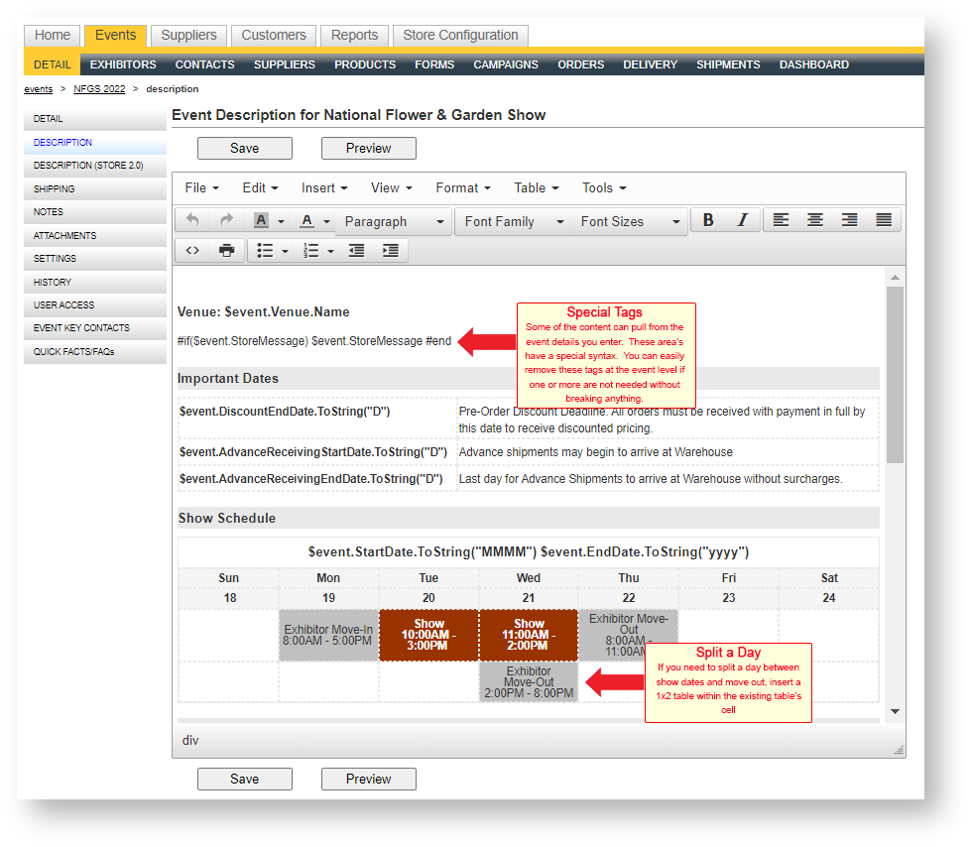Toggle italic formatting
This screenshot has width=972, height=847.
[x=742, y=220]
